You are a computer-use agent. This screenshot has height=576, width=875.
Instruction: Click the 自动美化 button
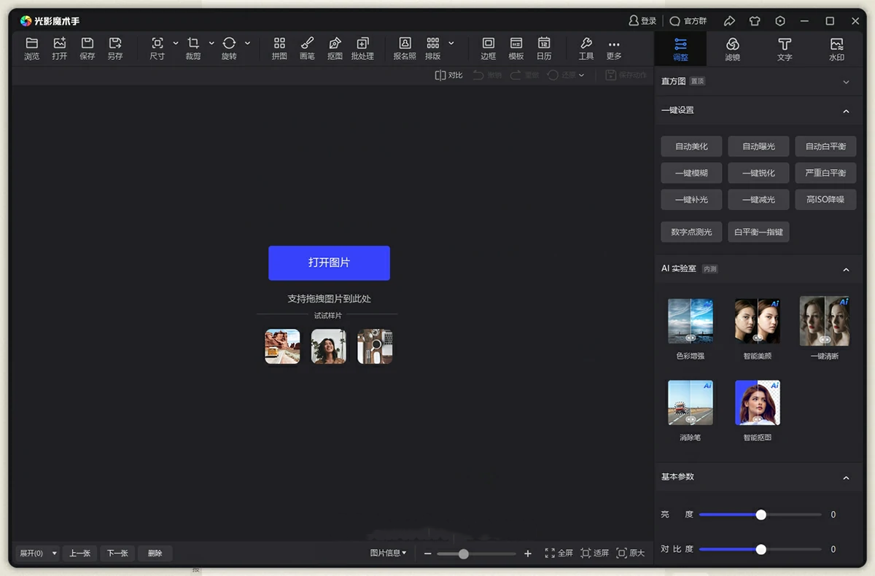[x=691, y=147]
